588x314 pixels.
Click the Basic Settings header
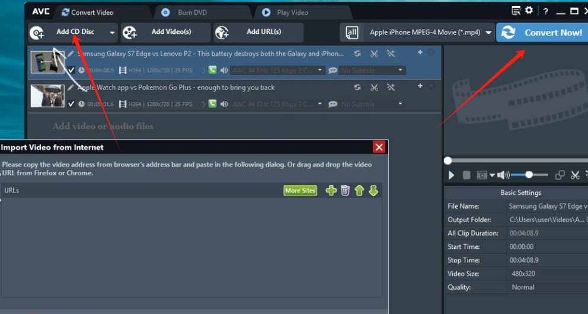[x=520, y=193]
